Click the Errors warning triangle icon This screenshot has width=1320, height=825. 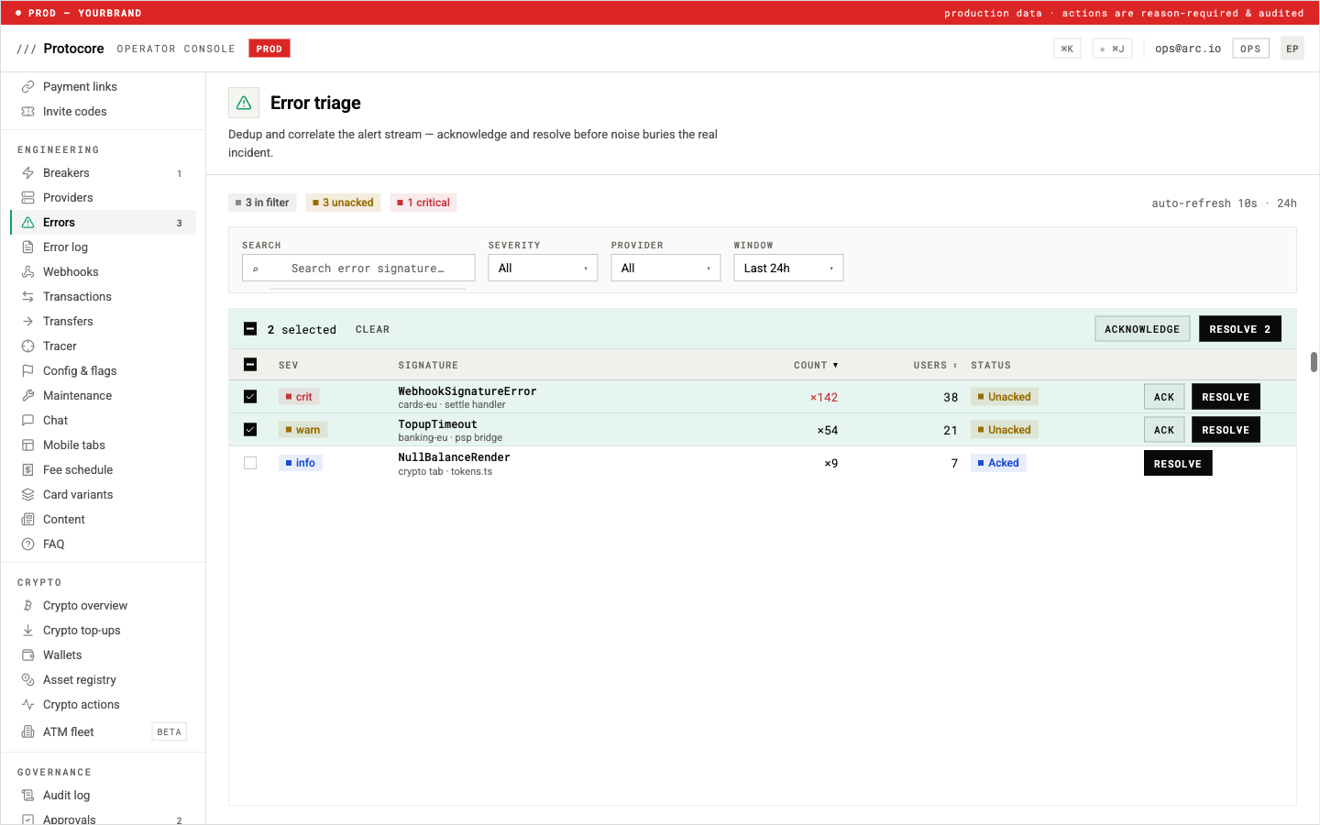[x=28, y=223]
